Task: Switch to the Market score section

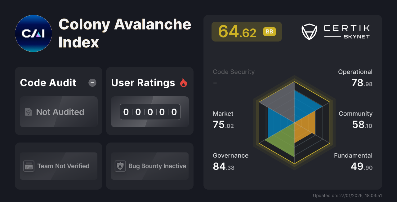Action: coord(223,119)
